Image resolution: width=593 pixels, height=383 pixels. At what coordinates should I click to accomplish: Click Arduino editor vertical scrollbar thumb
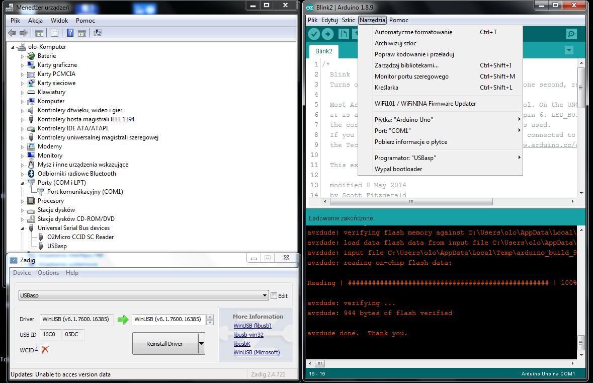point(581,88)
